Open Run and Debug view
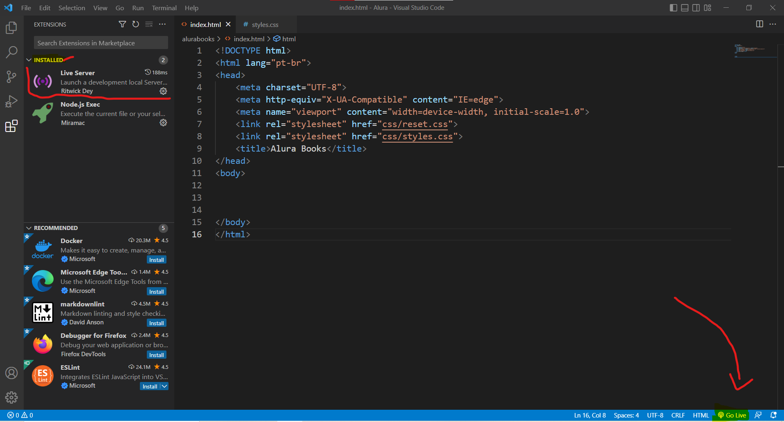784x422 pixels. tap(11, 101)
